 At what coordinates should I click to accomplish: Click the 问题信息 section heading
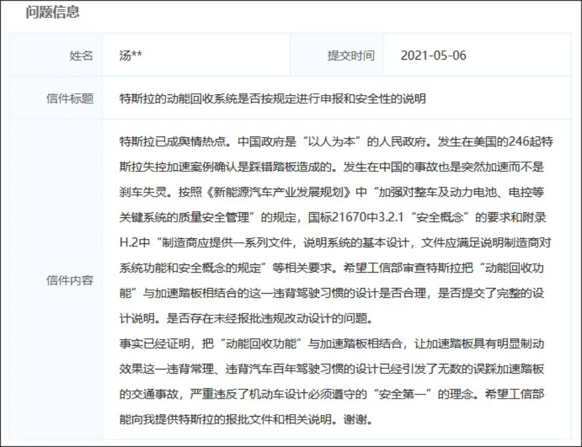point(52,12)
